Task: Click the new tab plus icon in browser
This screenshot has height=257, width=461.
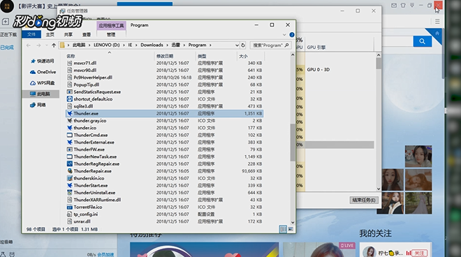Action: (x=6, y=22)
